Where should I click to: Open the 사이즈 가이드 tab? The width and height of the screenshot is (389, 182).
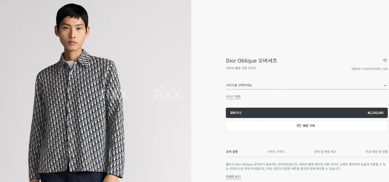pos(276,152)
